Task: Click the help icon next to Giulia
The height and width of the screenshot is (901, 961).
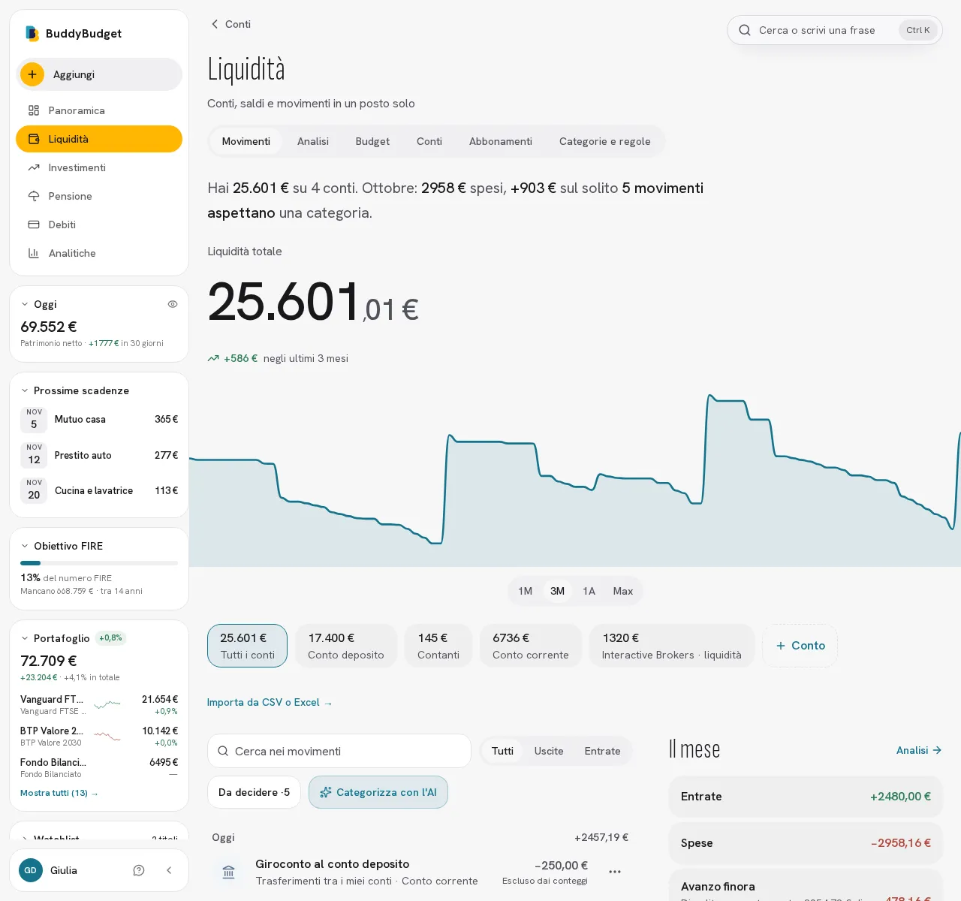Action: pyautogui.click(x=139, y=870)
